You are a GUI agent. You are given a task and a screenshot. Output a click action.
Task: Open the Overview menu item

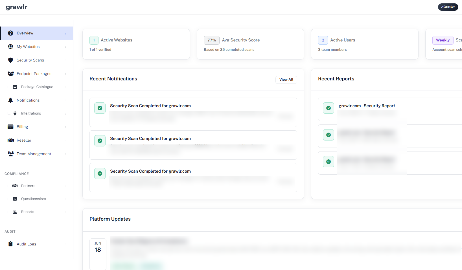[37, 33]
